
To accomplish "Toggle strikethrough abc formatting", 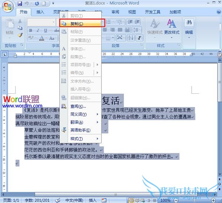I will tap(57, 30).
